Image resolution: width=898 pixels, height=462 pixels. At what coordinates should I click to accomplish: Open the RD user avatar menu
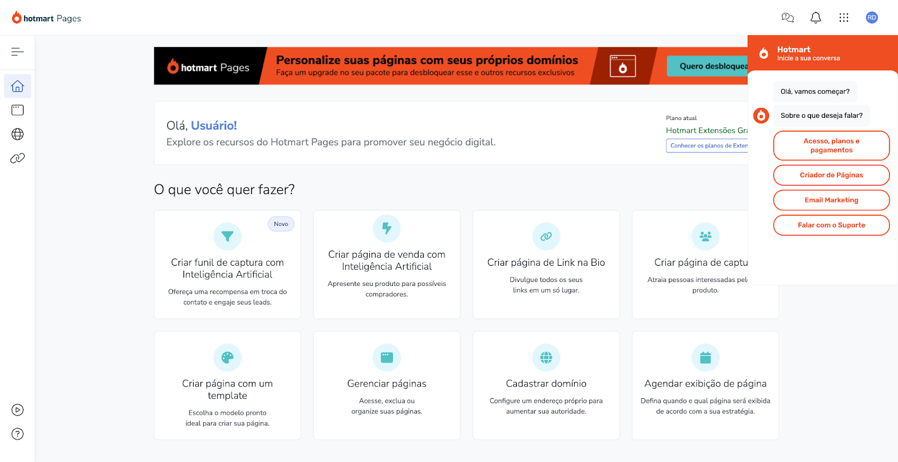[872, 17]
